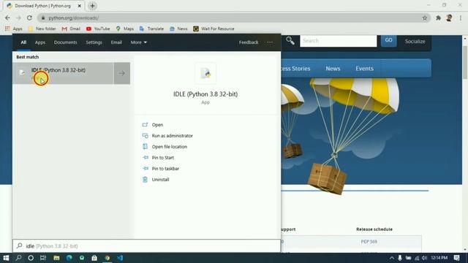Click the taskbar search magnifier icon
468x263 pixels.
(18, 258)
